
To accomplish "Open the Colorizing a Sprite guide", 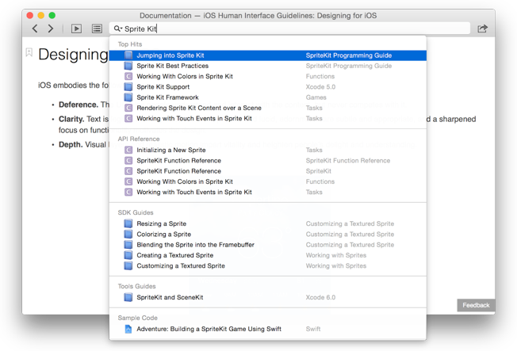I will (x=268, y=235).
